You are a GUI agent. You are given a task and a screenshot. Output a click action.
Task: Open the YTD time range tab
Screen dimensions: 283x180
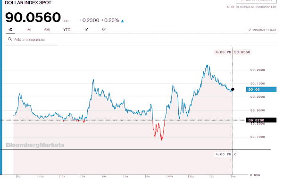(x=67, y=30)
